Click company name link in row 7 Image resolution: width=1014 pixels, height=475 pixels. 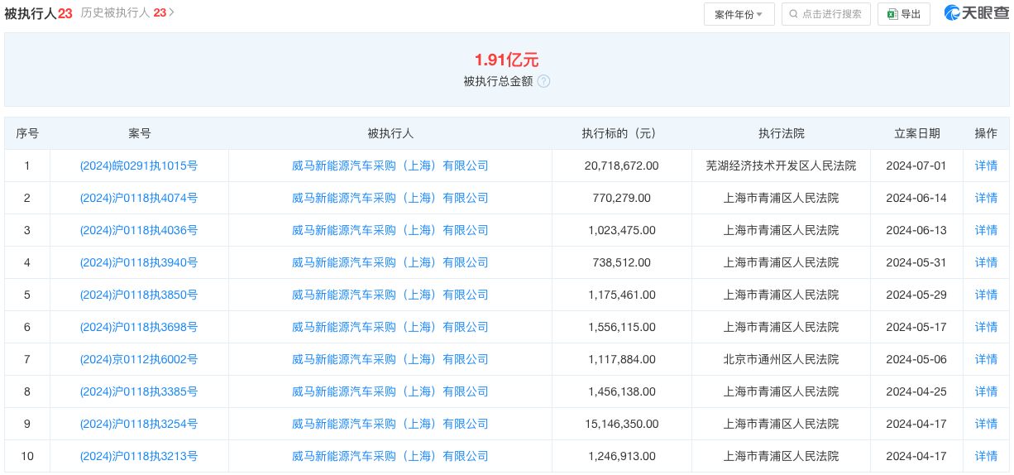(390, 359)
